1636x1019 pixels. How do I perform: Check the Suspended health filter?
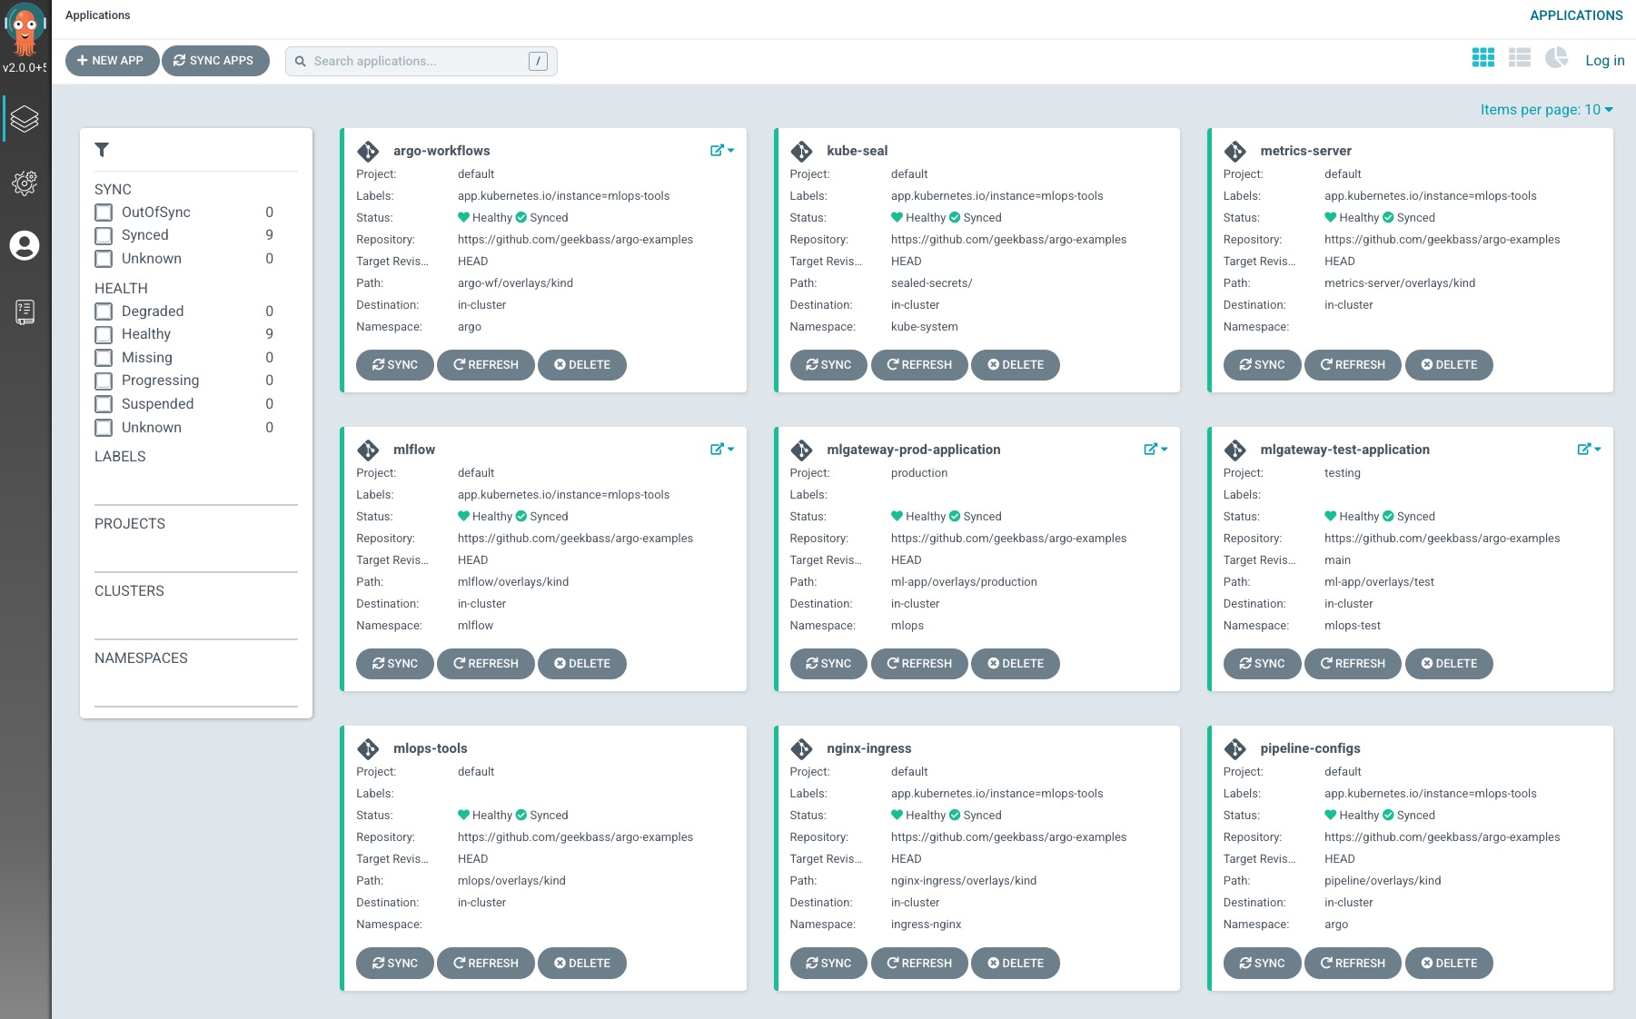(x=104, y=404)
